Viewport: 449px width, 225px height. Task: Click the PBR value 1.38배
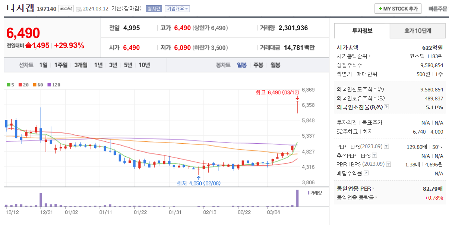(x=413, y=165)
